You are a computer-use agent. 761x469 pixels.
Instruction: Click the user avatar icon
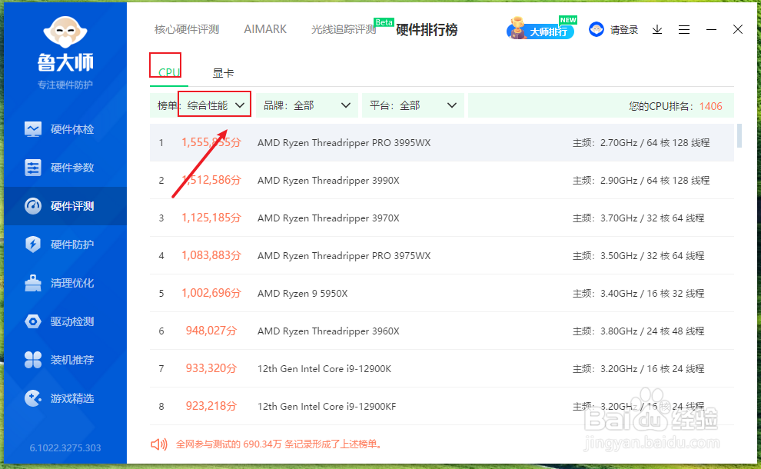click(x=596, y=30)
